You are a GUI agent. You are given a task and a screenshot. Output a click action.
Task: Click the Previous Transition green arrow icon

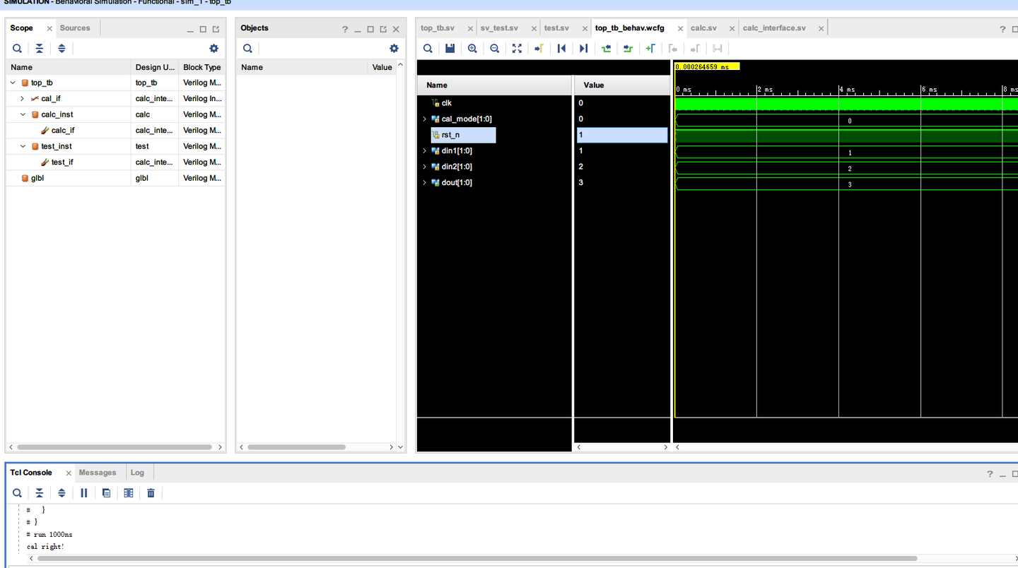[x=606, y=48]
